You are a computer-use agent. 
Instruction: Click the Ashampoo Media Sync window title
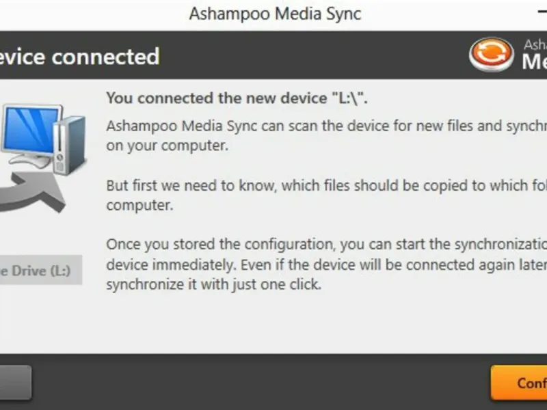pos(275,14)
